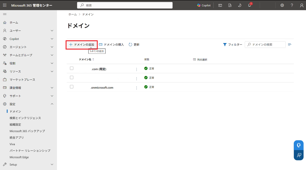
Task: Toggle dark mode moon icon
Action: (x=240, y=5)
